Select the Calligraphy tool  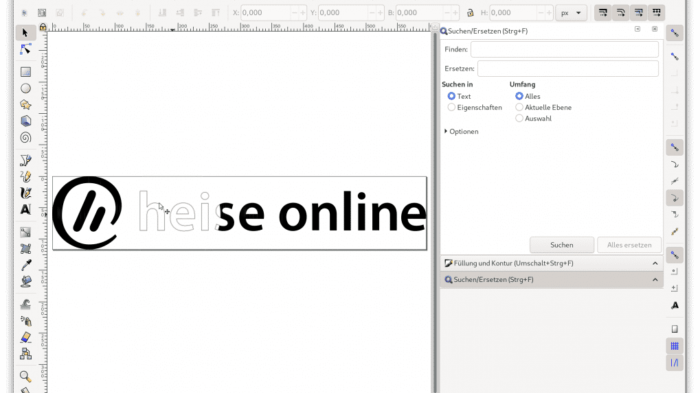(25, 193)
